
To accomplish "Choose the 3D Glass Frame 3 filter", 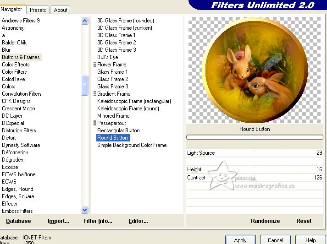I will [116, 50].
